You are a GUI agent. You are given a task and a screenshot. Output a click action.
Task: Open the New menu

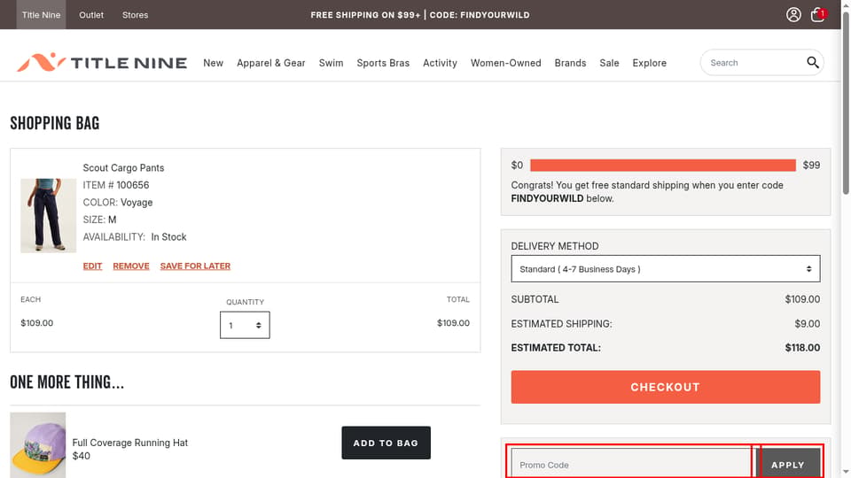coord(214,63)
